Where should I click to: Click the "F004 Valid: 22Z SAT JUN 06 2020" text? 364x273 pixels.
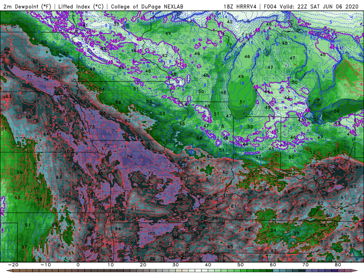[311, 6]
